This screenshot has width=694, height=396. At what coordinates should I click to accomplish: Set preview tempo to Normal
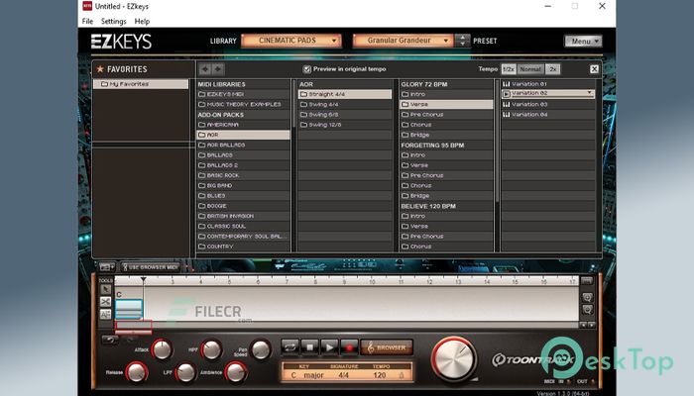tap(530, 69)
